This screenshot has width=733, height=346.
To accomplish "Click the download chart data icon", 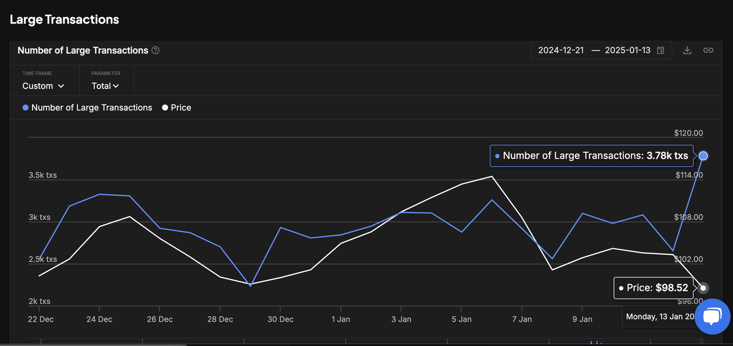I will pyautogui.click(x=687, y=50).
